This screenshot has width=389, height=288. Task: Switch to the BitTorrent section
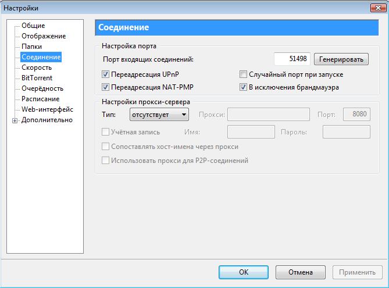[x=37, y=78]
